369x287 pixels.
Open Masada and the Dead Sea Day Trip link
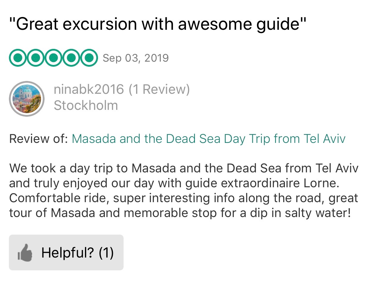pyautogui.click(x=208, y=139)
